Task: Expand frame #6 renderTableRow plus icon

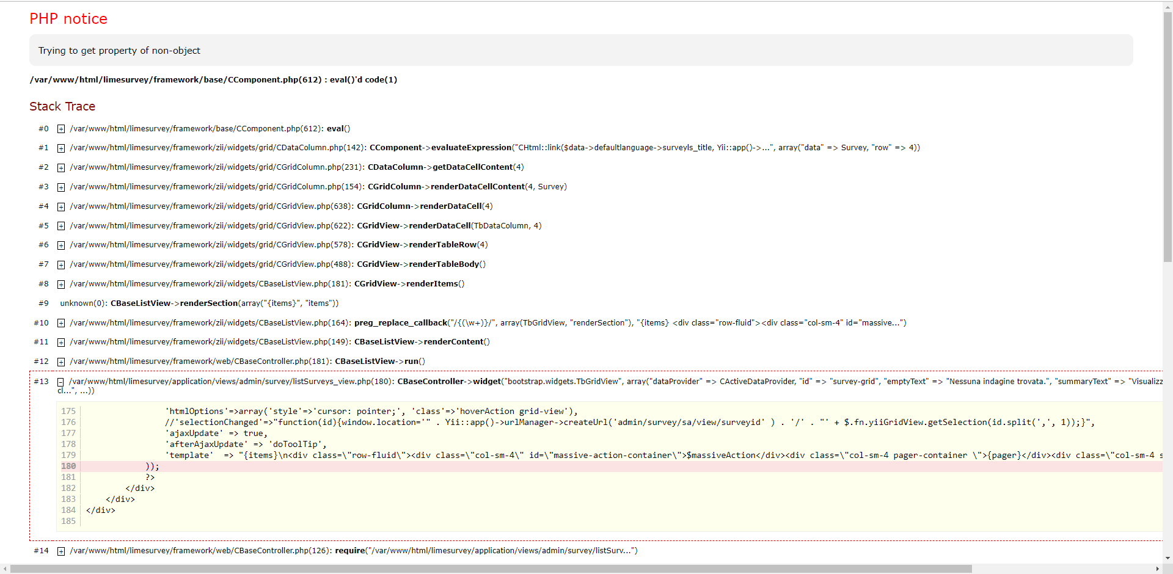Action: 61,245
